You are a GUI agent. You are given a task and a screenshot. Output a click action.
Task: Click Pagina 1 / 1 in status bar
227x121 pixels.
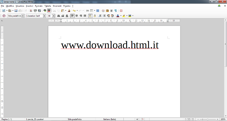tap(7, 119)
